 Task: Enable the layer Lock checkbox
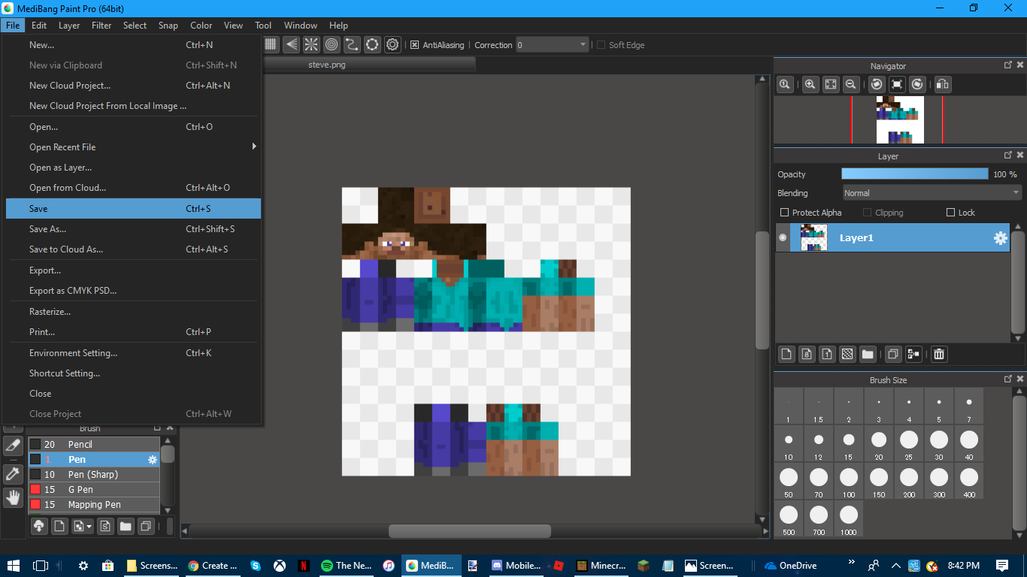950,213
